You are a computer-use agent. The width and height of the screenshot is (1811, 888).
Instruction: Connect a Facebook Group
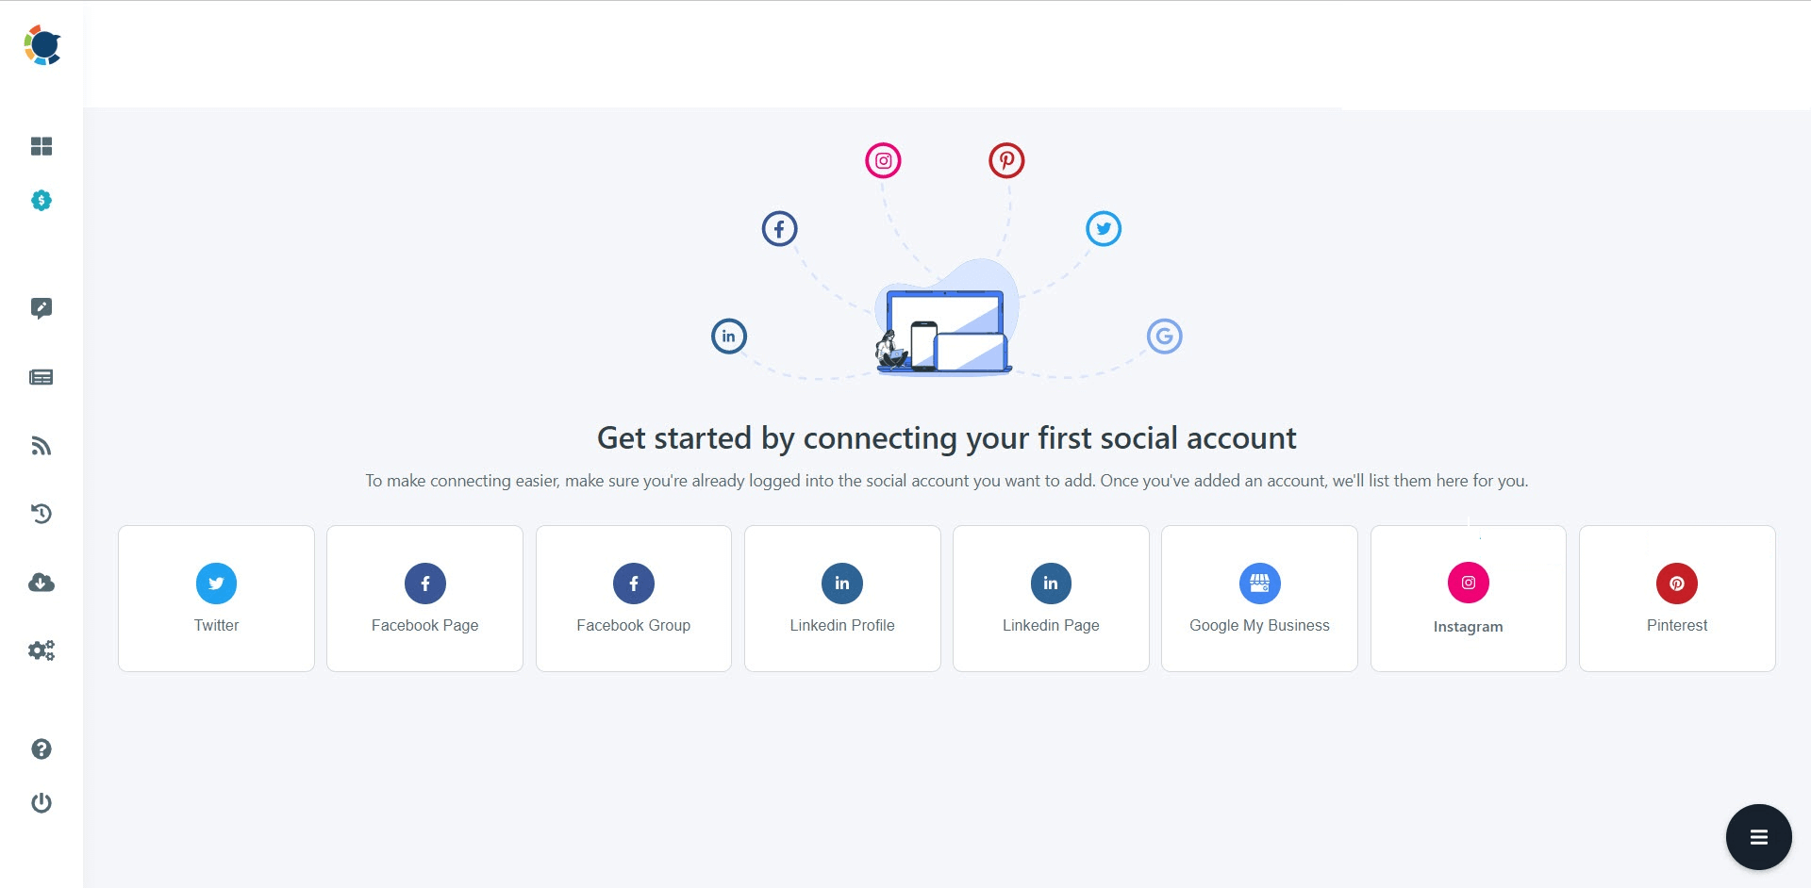(633, 598)
